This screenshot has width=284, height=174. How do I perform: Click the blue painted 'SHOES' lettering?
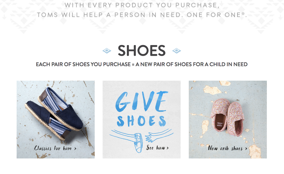141,121
